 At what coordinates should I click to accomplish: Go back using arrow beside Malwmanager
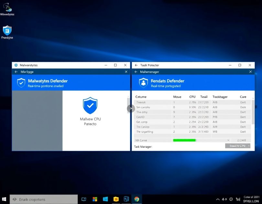pos(136,72)
